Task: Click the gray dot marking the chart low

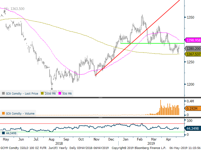Action: (x=52, y=89)
